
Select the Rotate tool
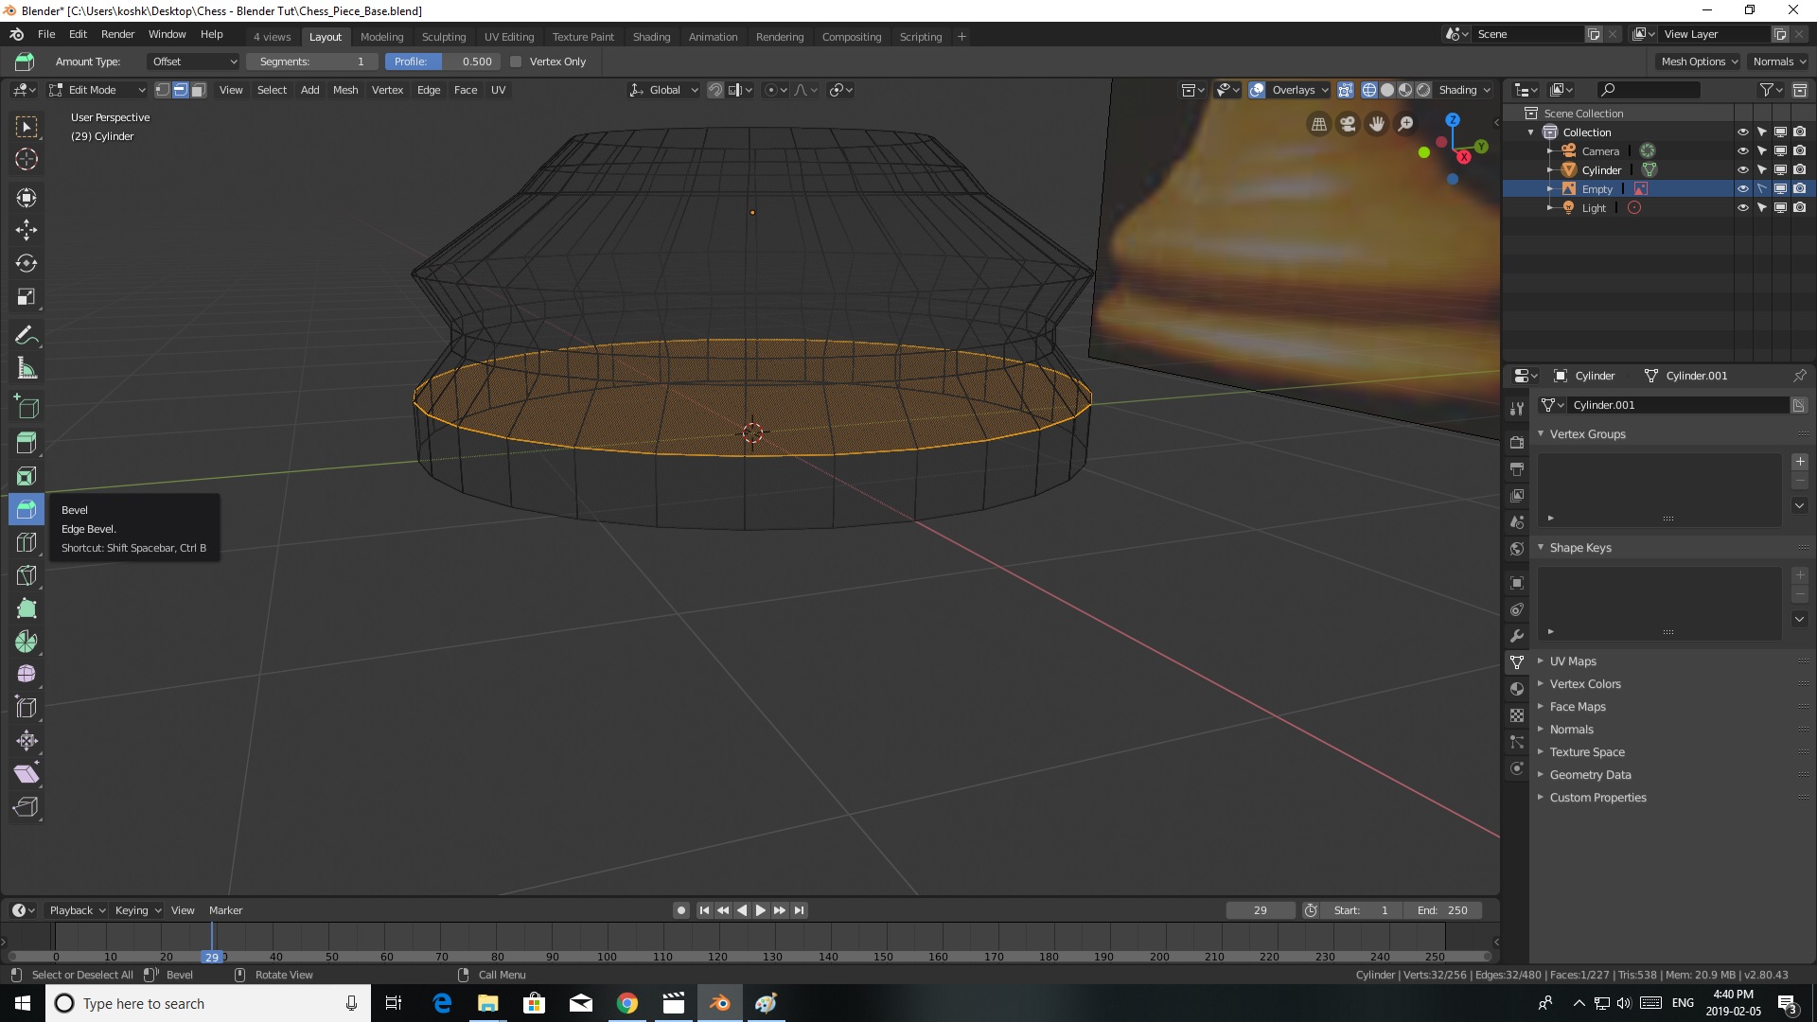tap(26, 263)
